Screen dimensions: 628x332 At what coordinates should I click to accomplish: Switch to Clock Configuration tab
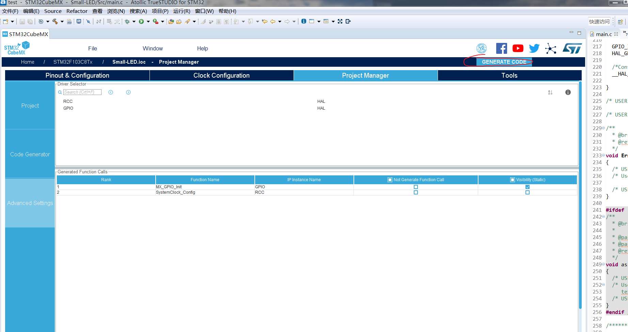221,75
